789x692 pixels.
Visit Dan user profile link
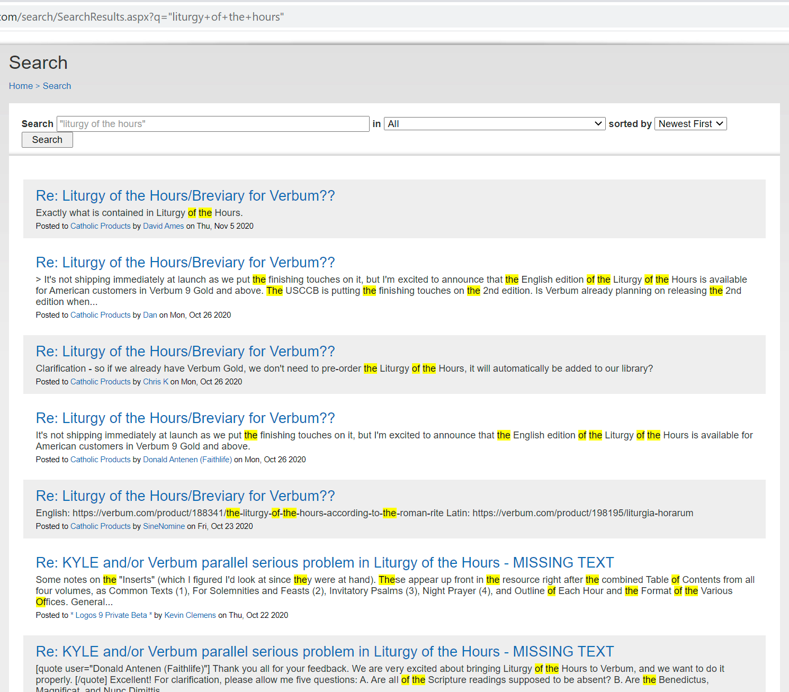click(150, 315)
